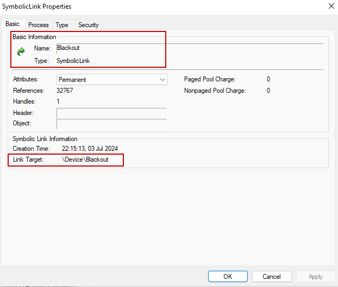Click the Paged Pool Charge value
The image size is (338, 287).
pyautogui.click(x=268, y=80)
